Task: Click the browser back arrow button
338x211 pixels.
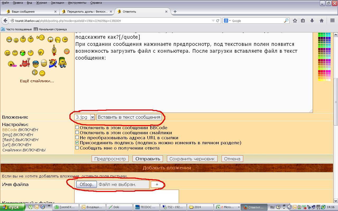Action: pos(5,21)
